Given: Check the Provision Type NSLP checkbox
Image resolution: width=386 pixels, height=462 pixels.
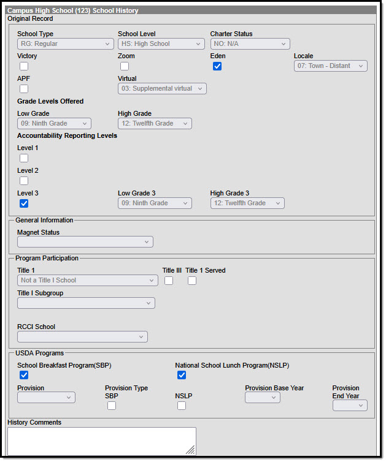Looking at the screenshot, I should tap(182, 406).
